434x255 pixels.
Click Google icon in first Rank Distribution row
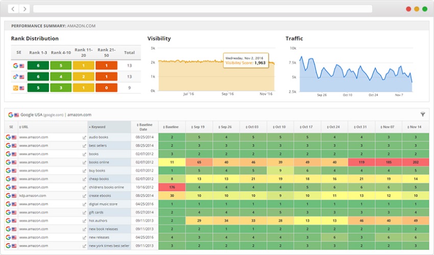[16, 65]
